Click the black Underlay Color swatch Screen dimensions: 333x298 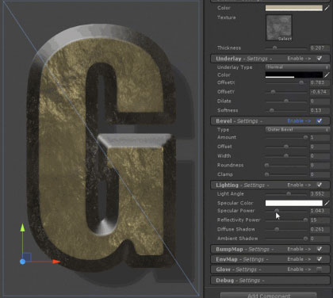(294, 75)
